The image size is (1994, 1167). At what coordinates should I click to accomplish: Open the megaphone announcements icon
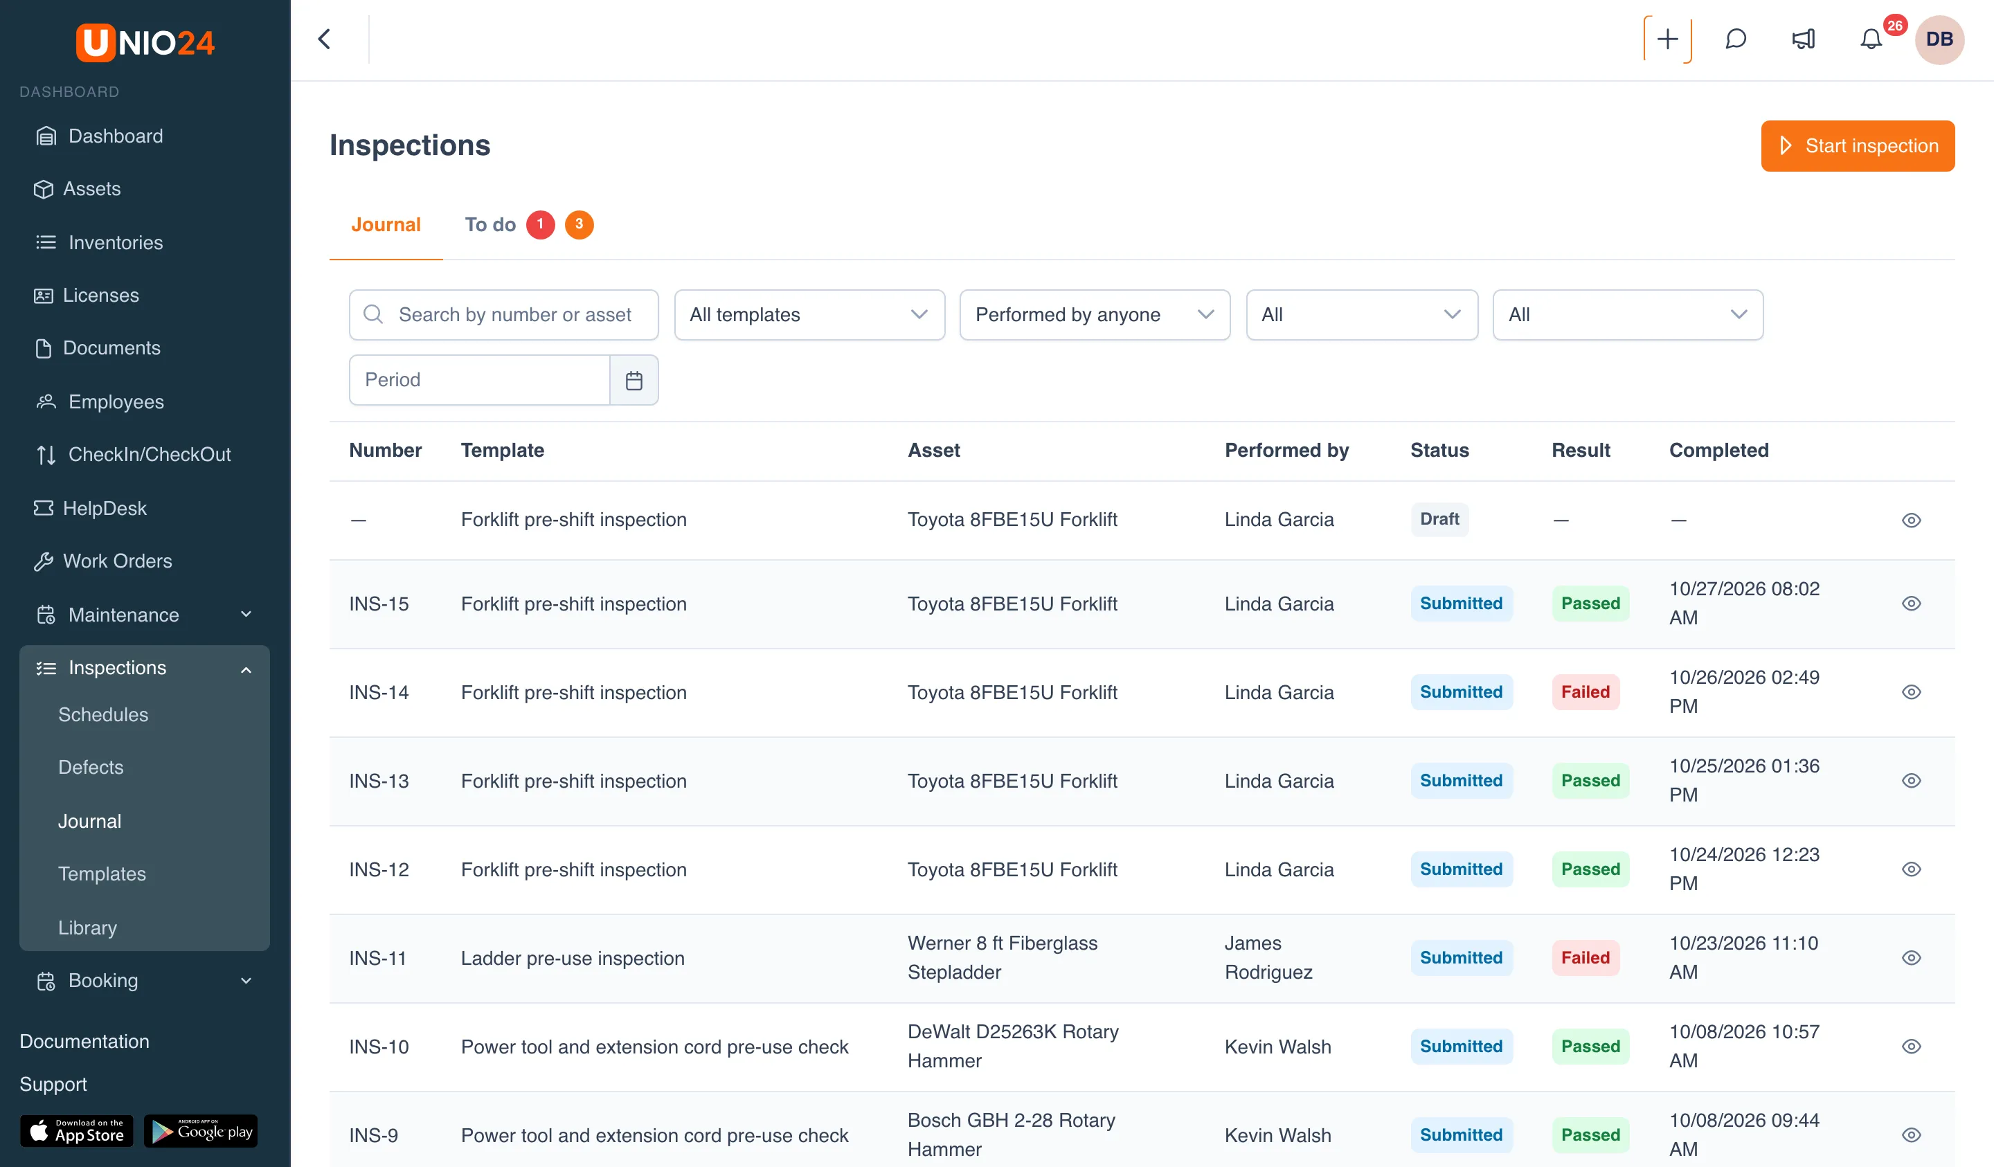tap(1804, 39)
